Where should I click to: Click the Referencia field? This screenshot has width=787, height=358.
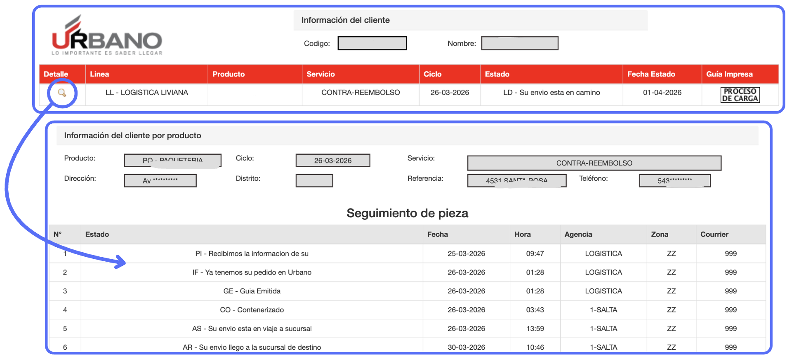click(516, 181)
